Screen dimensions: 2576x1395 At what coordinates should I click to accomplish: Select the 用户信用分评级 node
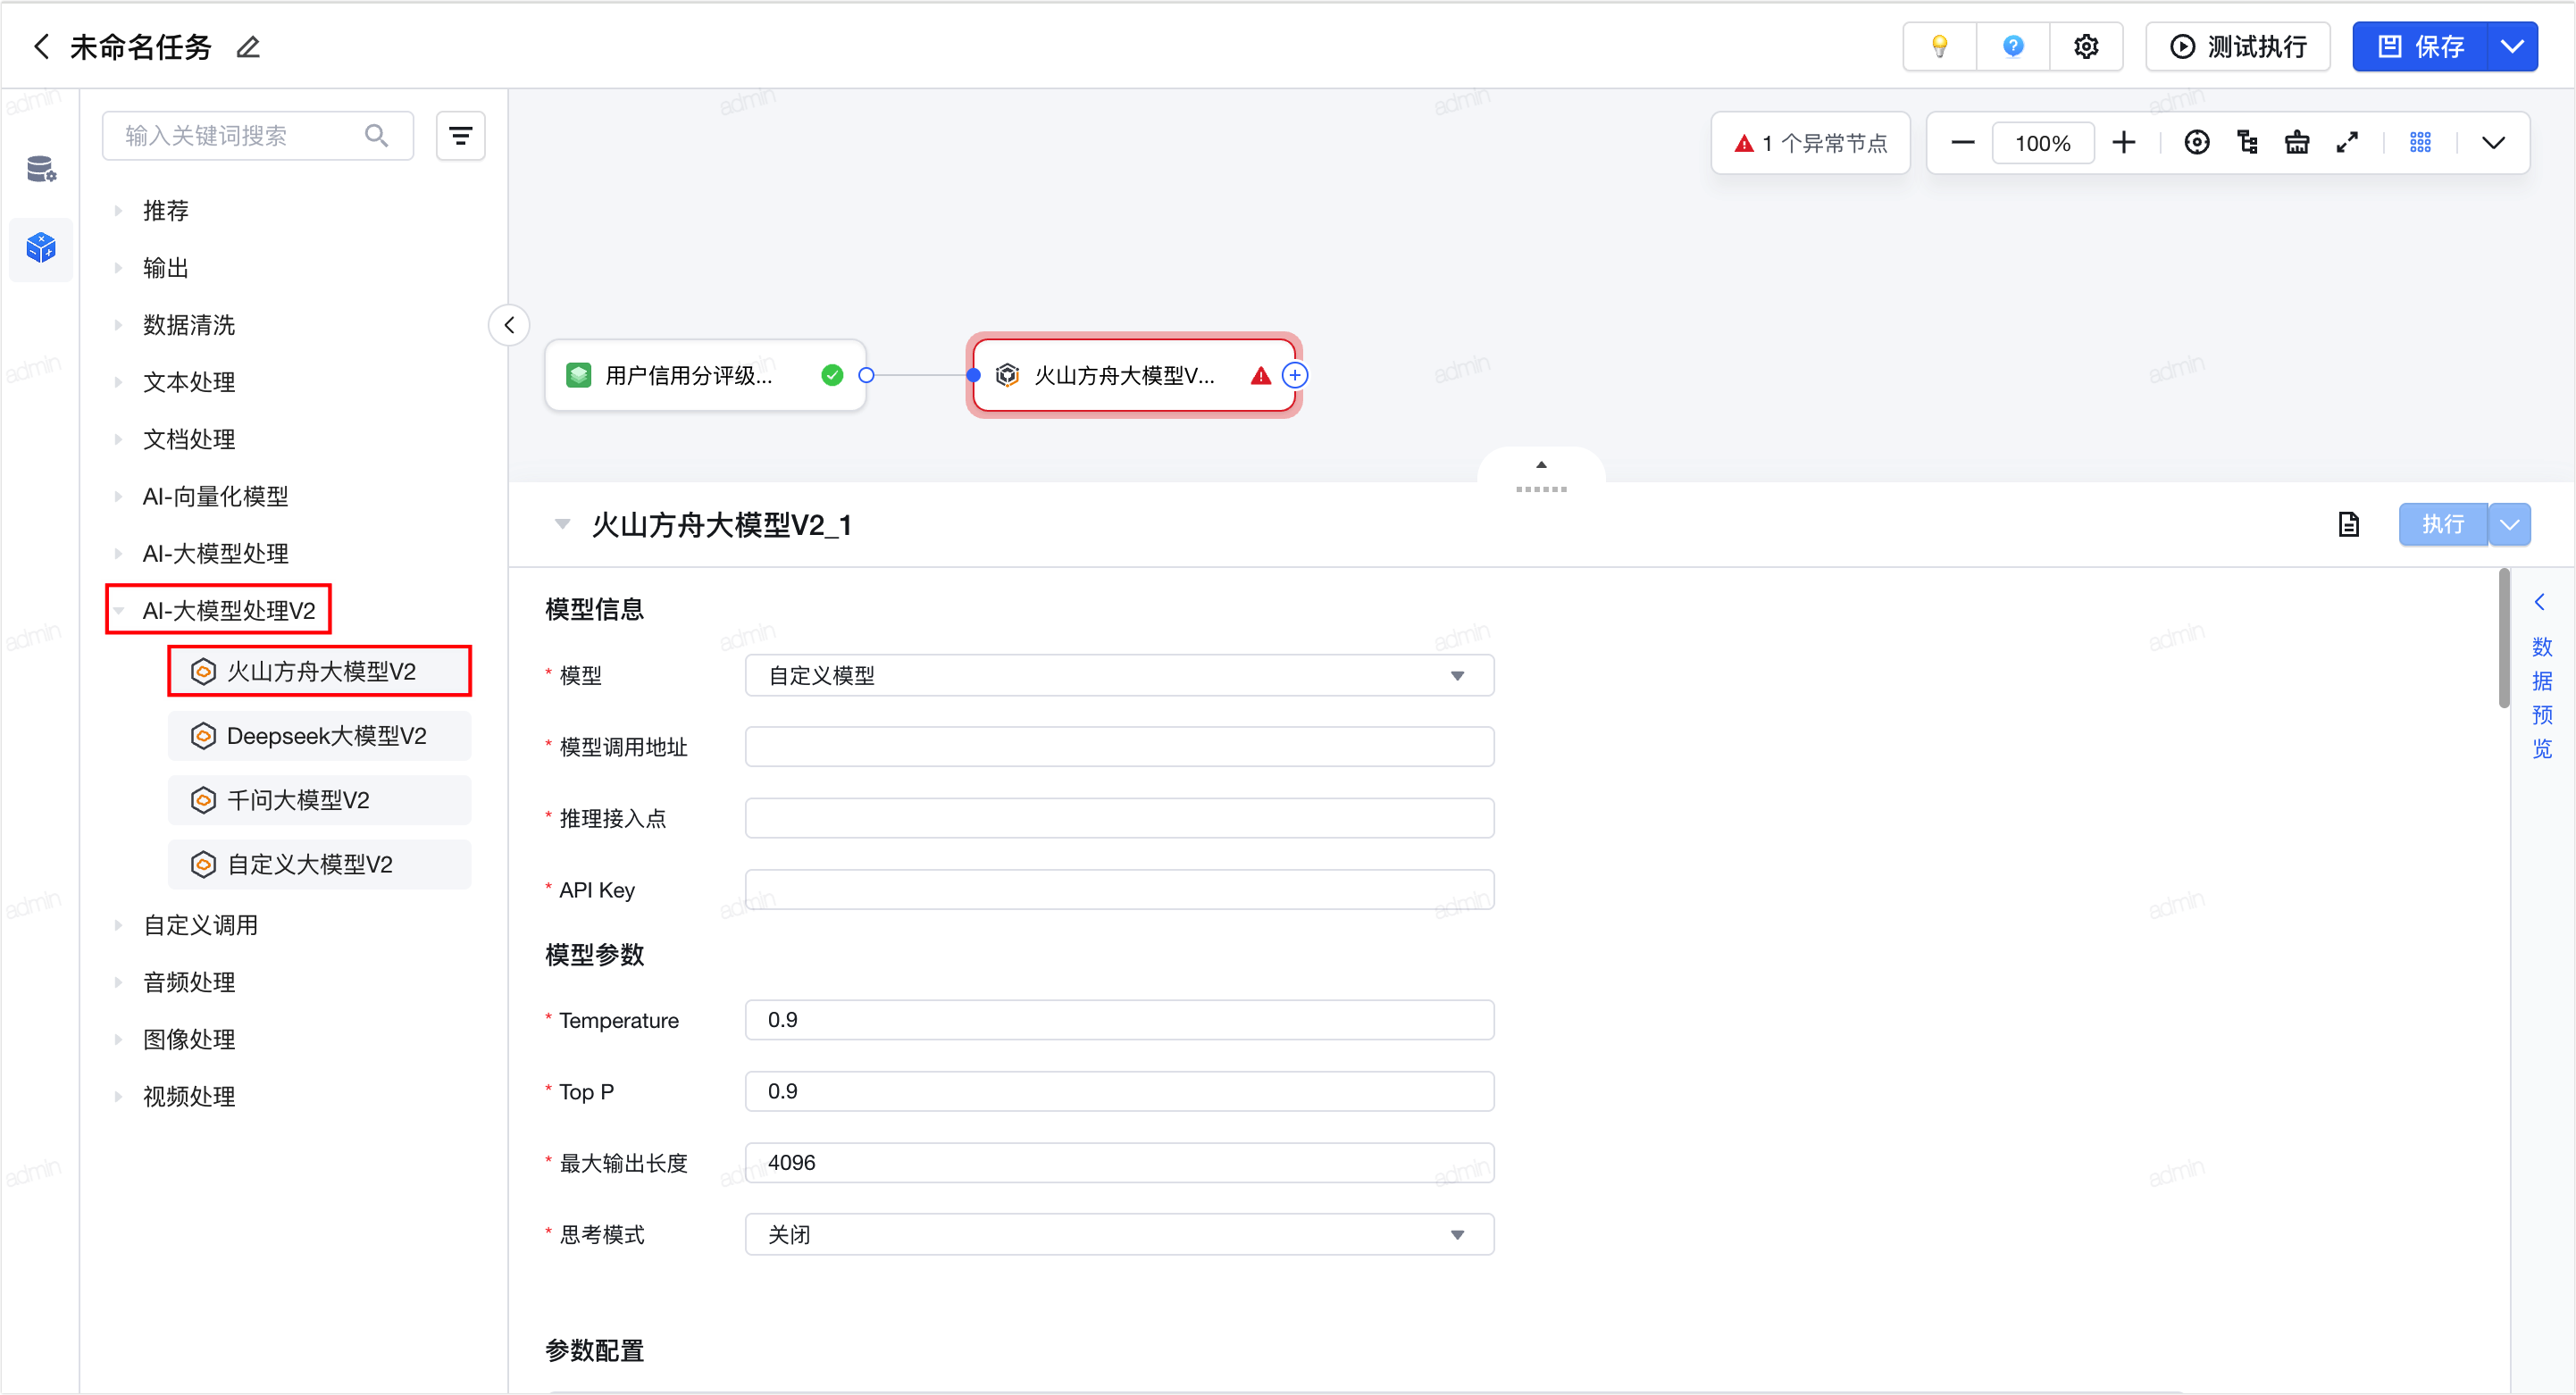coord(705,375)
